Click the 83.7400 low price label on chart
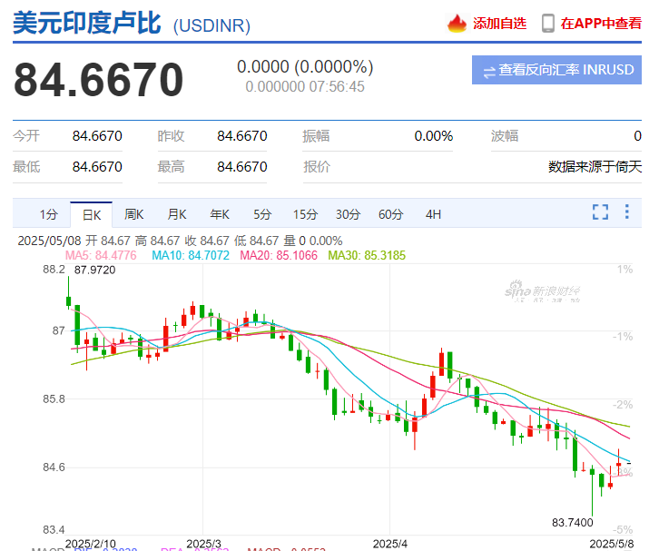 point(573,523)
